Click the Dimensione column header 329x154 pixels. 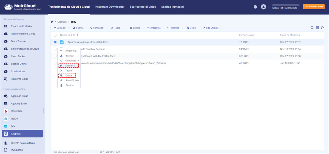click(247, 35)
